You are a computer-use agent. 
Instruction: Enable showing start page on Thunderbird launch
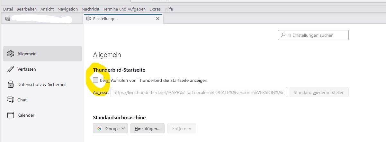(x=95, y=80)
